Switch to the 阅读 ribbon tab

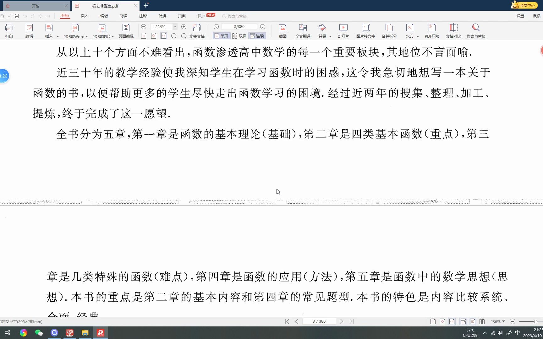pyautogui.click(x=123, y=16)
